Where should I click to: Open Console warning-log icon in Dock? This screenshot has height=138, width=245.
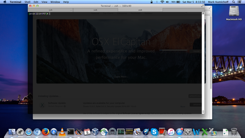129,132
